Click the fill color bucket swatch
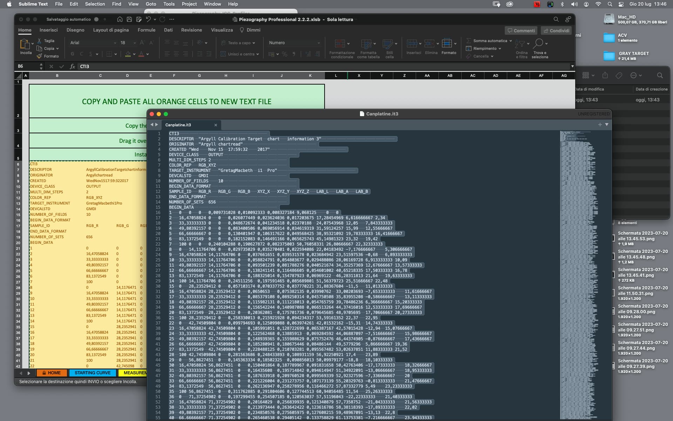673x421 pixels. [128, 54]
